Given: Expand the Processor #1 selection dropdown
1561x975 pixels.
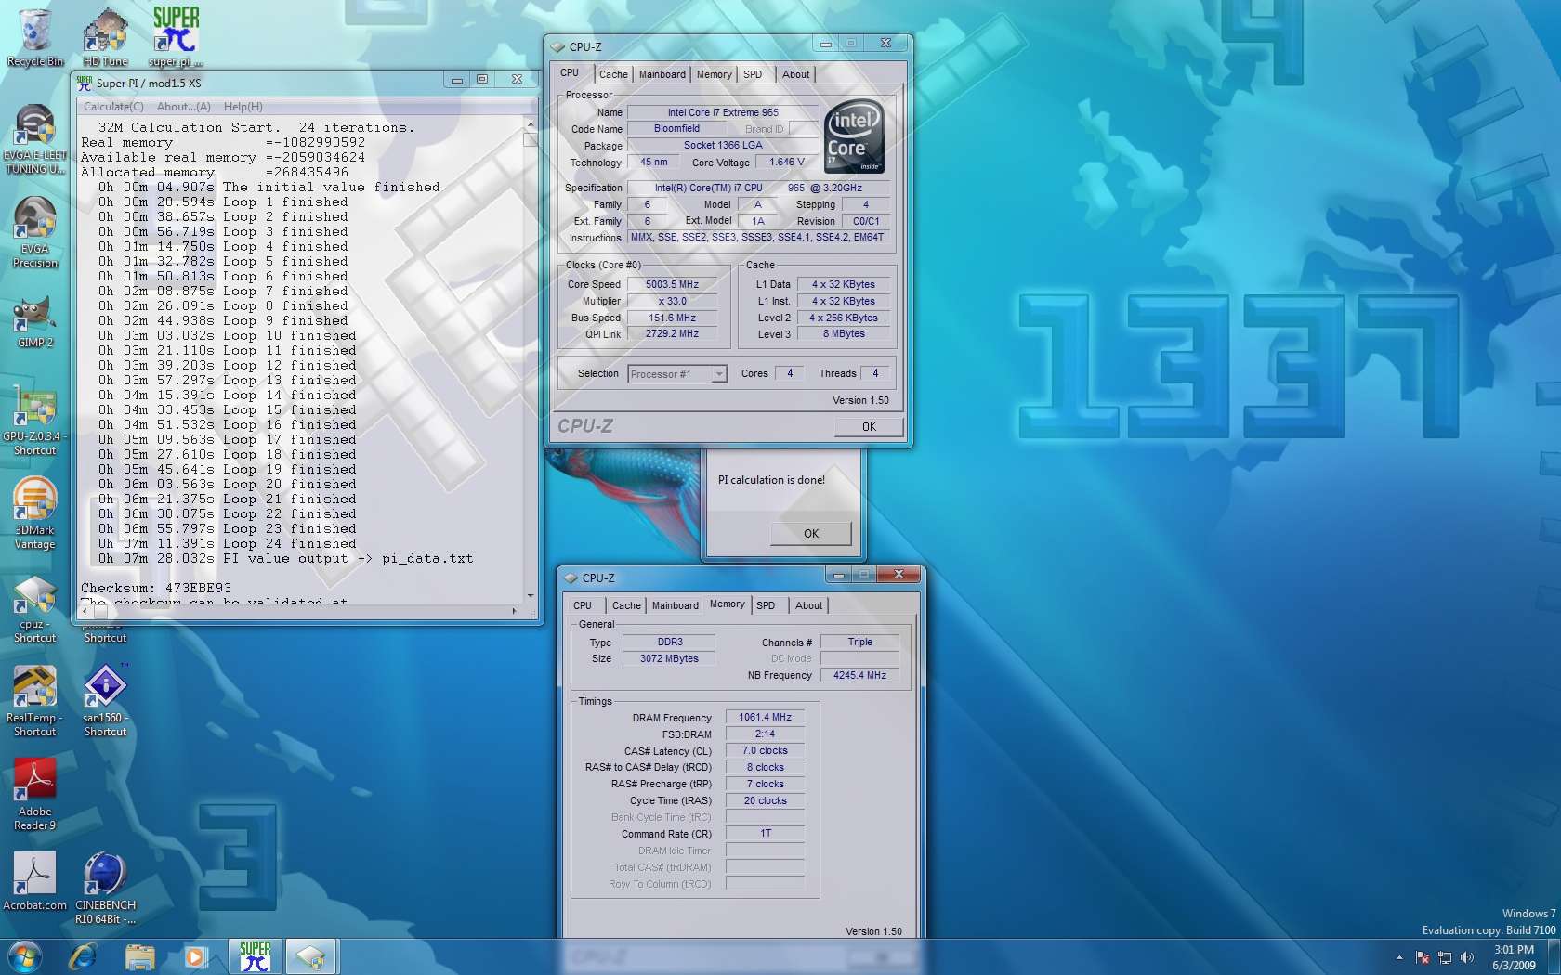Looking at the screenshot, I should pyautogui.click(x=718, y=374).
